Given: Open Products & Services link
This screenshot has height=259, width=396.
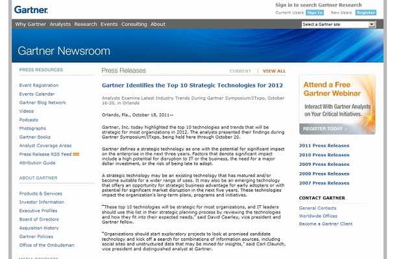Looking at the screenshot, I should (x=41, y=194).
